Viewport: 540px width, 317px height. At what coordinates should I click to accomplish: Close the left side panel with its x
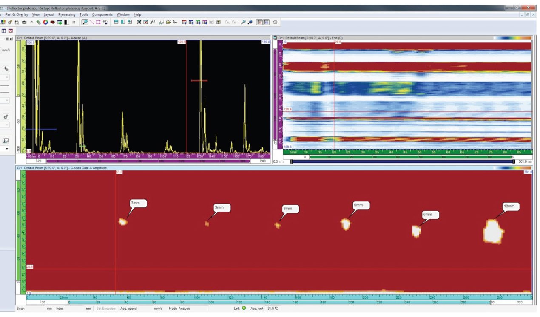pyautogui.click(x=11, y=39)
